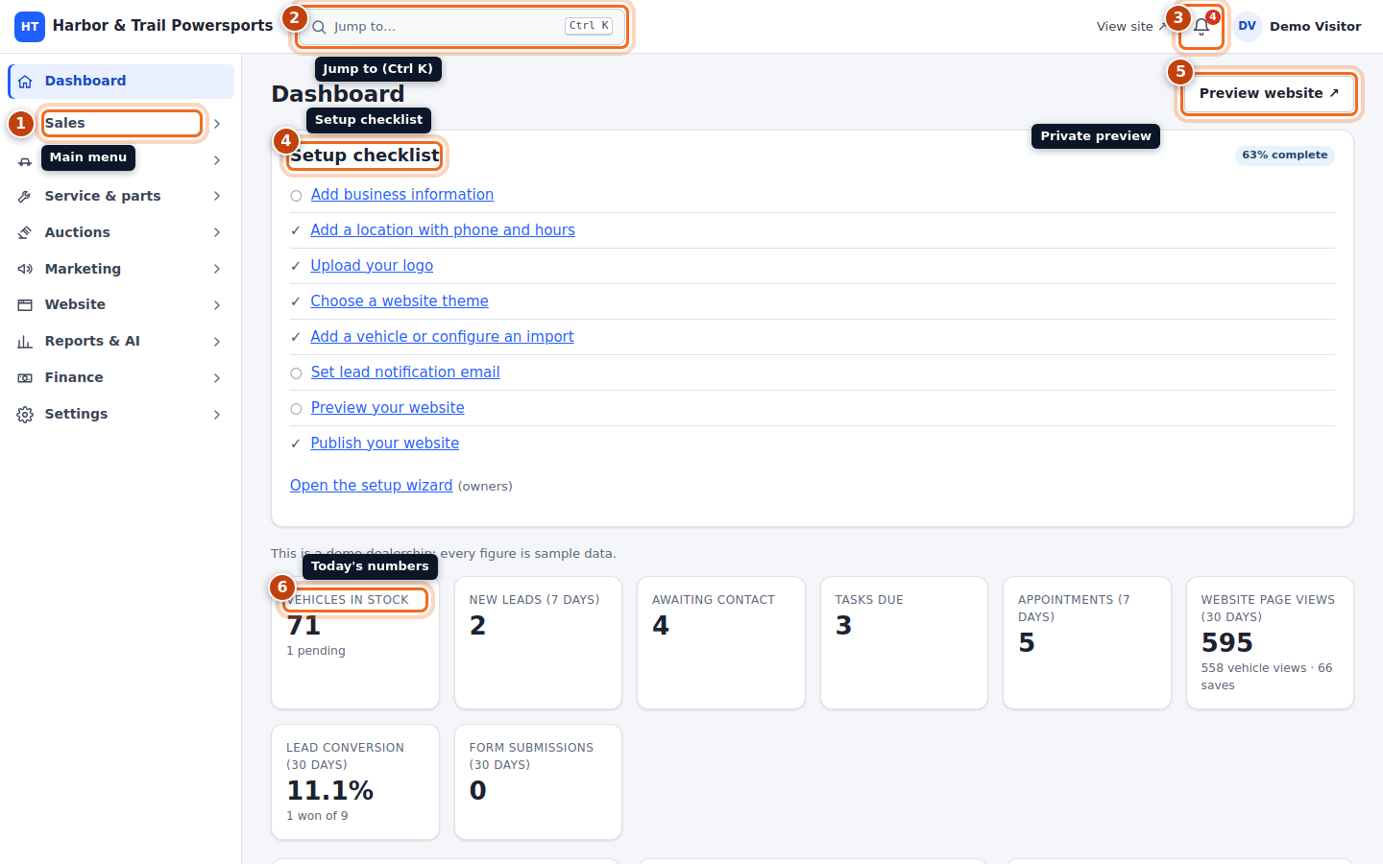
Task: Open Add a vehicle or configure an import
Action: click(x=442, y=336)
